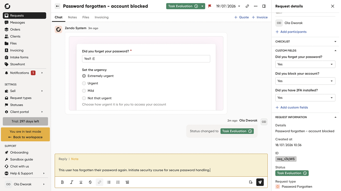Switch to the Notes tab

tap(72, 17)
